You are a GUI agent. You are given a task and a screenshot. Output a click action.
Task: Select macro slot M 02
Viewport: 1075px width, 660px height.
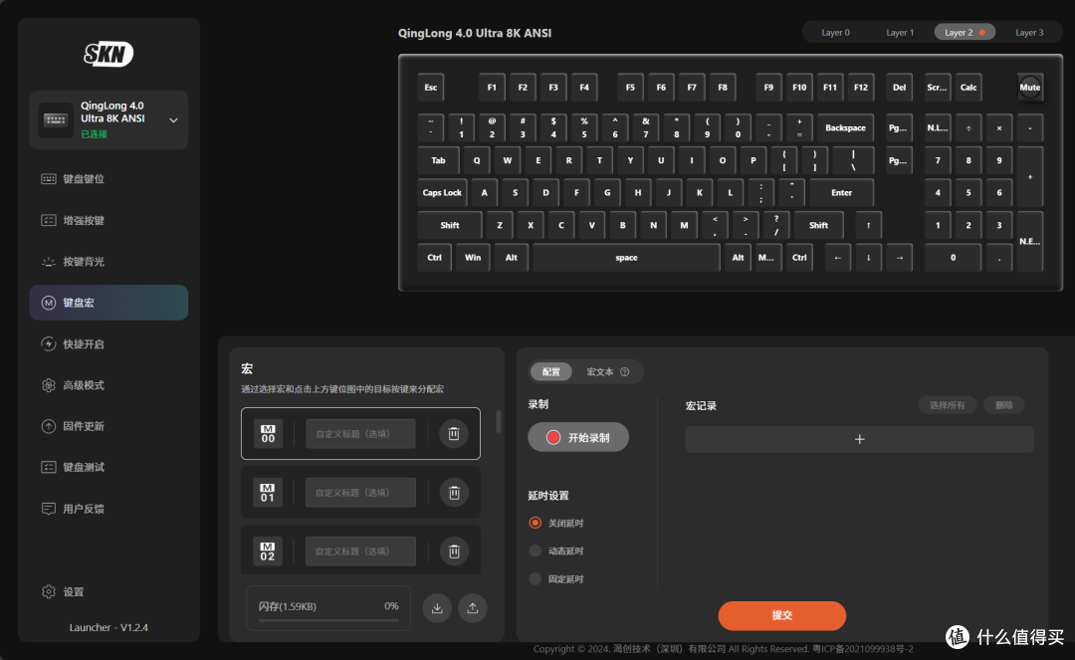(268, 551)
